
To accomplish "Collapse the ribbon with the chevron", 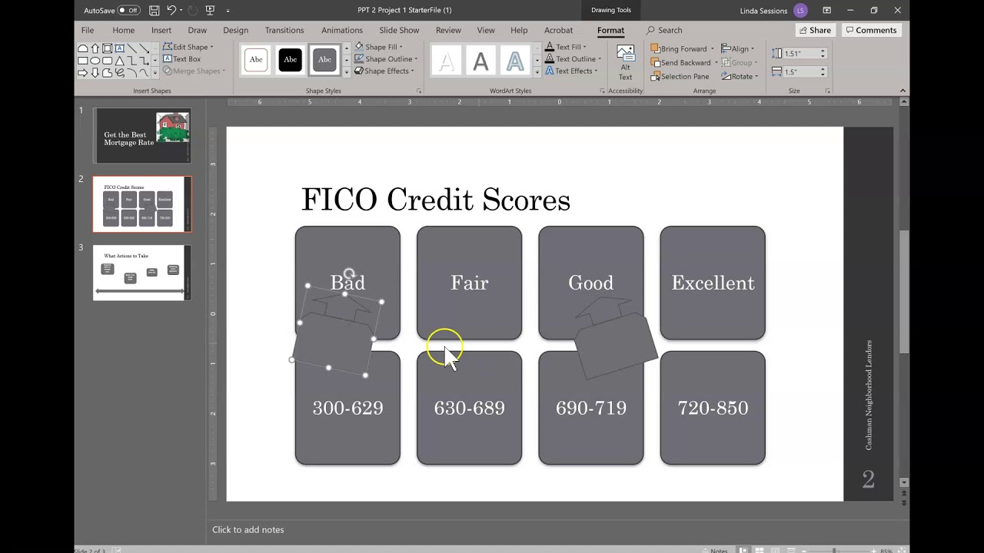I will (x=903, y=91).
